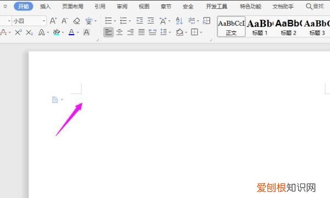Expand the shading color dropdown arrow
The width and height of the screenshot is (330, 198).
(x=186, y=32)
